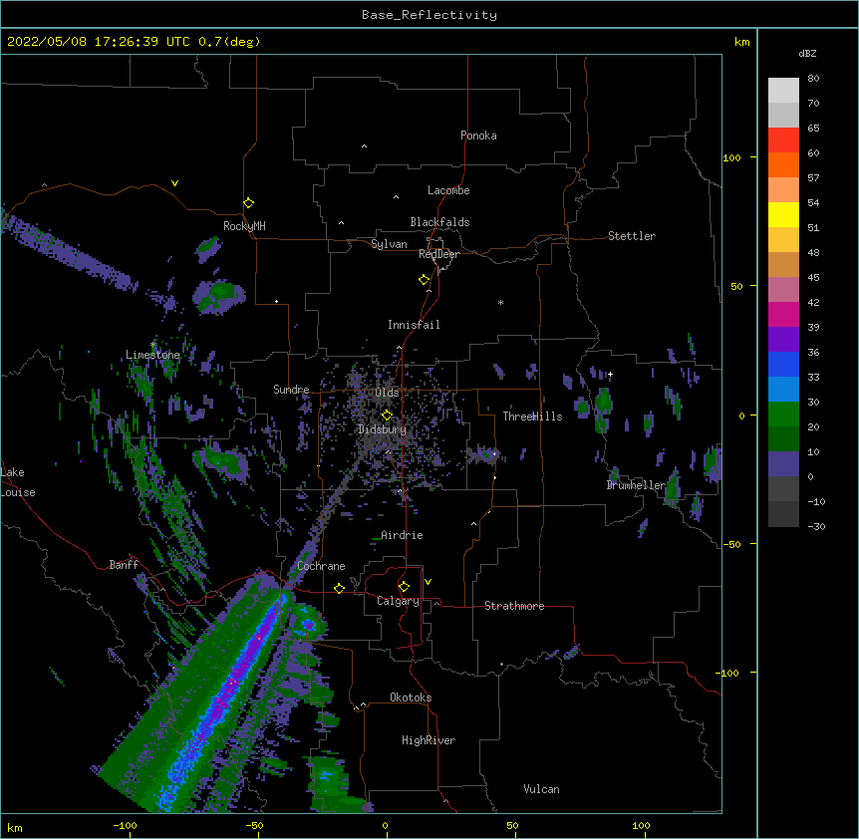Screen dimensions: 859x839
Task: Click the white asterisk marker above Limestone
Action: pyautogui.click(x=153, y=344)
